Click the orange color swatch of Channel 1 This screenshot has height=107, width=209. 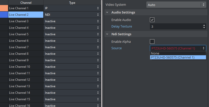click(x=4, y=8)
